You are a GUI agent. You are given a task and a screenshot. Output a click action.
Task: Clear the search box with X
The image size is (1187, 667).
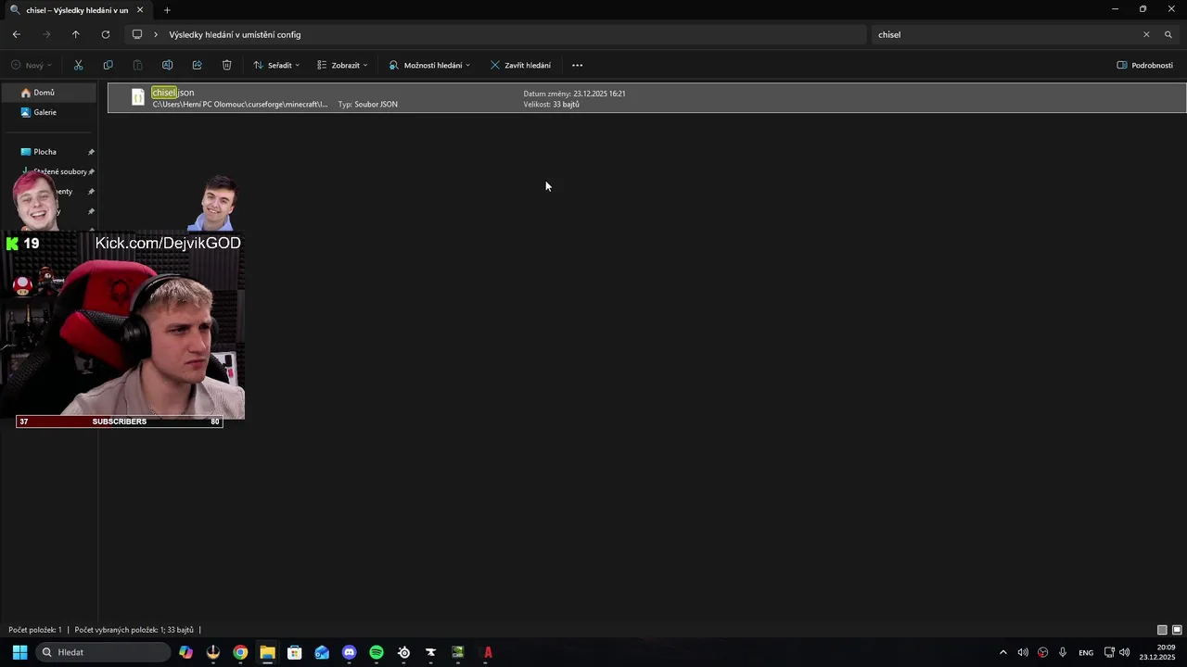[x=1146, y=34]
